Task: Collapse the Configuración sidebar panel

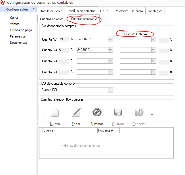Action: click(x=34, y=9)
